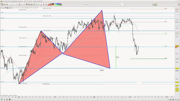Viewport: 180px width, 101px height.
Task: Select the green up arrow tool
Action: 39,4
